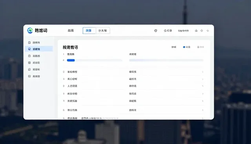
Task: Select the blue-outlined active tab in header
Action: point(89,31)
